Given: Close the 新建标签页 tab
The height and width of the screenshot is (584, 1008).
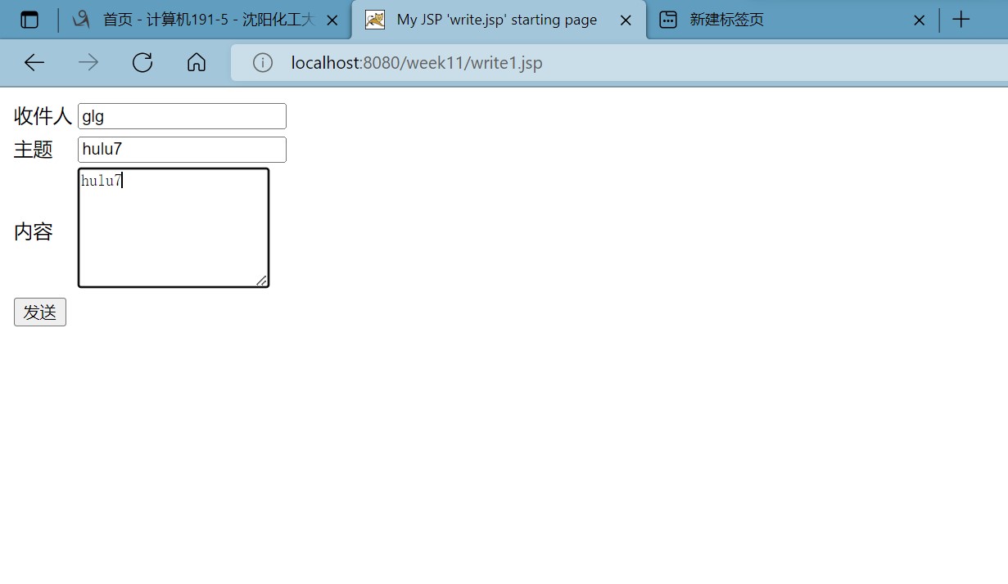Looking at the screenshot, I should coord(919,20).
